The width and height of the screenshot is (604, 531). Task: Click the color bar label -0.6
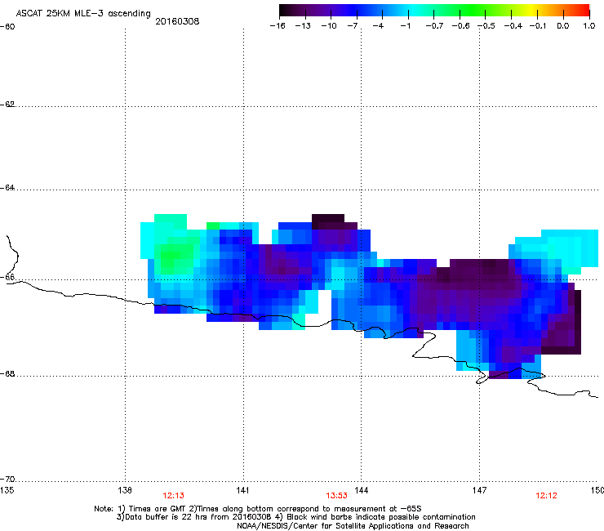(x=460, y=26)
